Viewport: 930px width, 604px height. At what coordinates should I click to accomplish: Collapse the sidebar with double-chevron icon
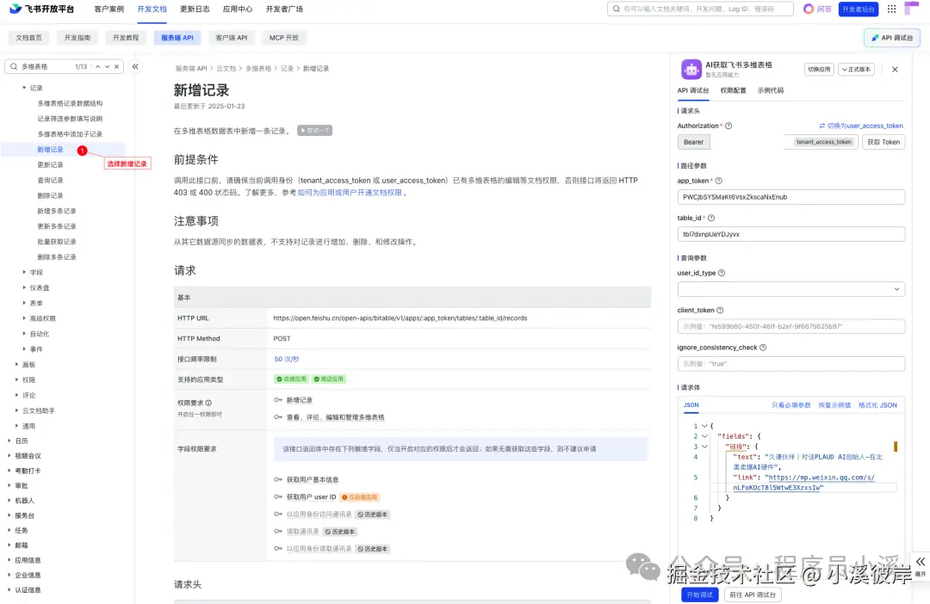(x=135, y=66)
